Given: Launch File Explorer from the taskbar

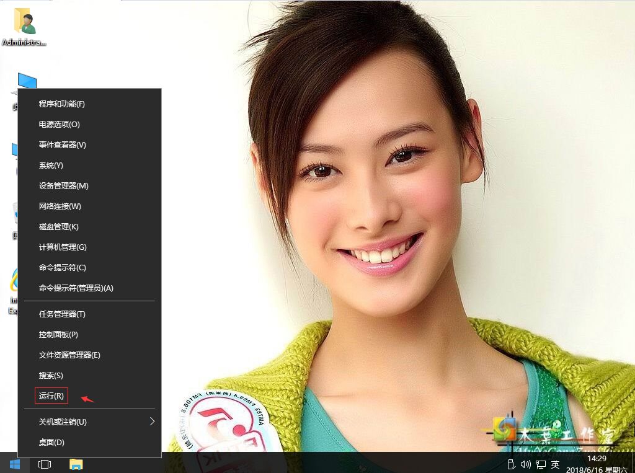Looking at the screenshot, I should 76,464.
